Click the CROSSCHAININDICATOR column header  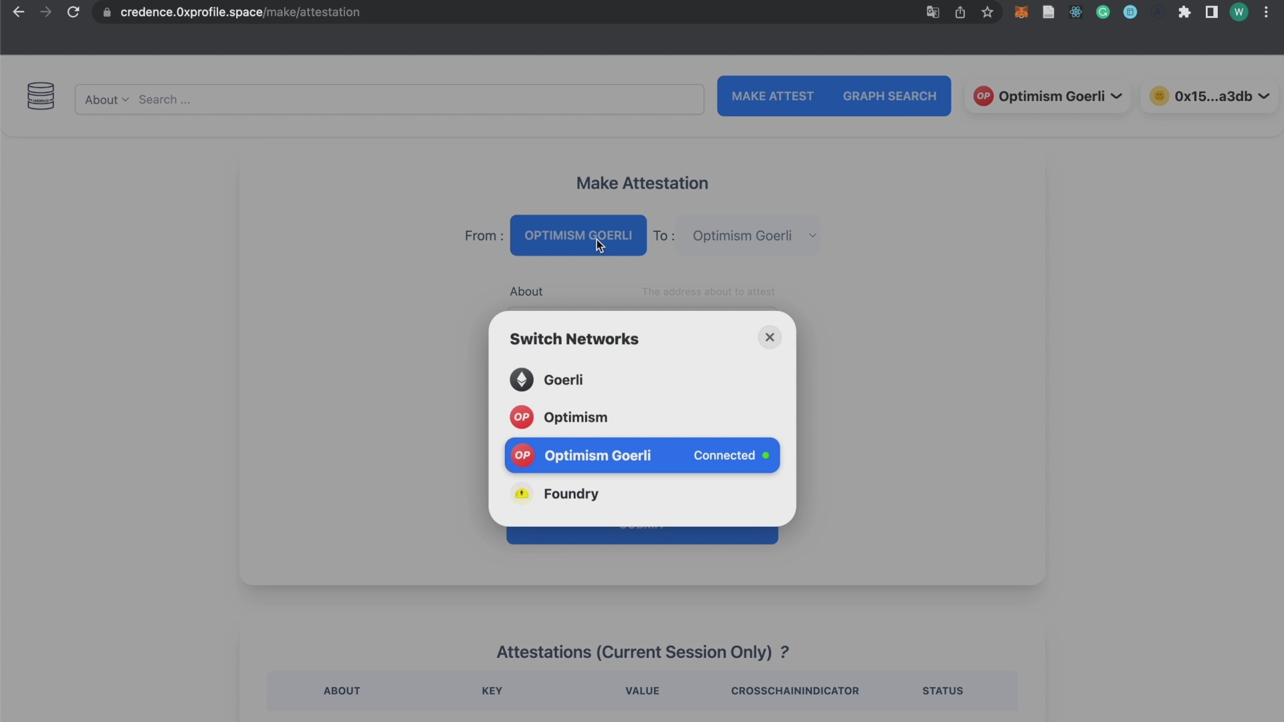point(794,691)
